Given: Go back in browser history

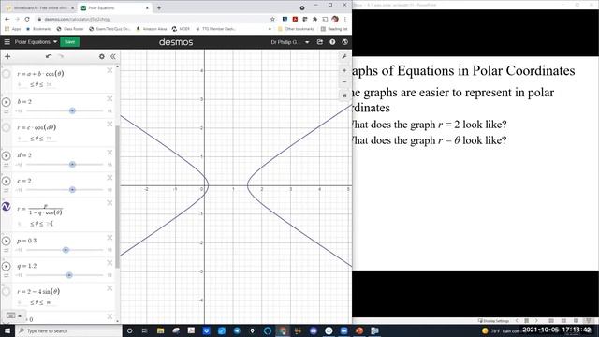Looking at the screenshot, I should click(7, 19).
